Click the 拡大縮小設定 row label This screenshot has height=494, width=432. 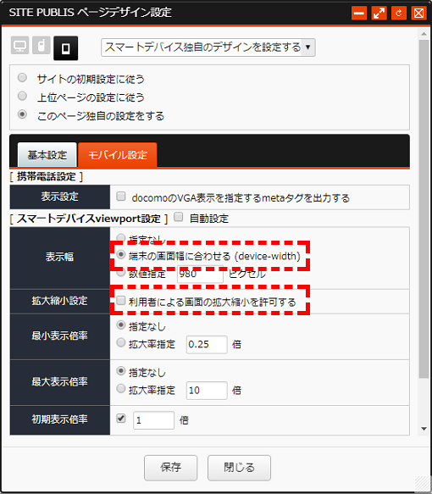[x=60, y=301]
